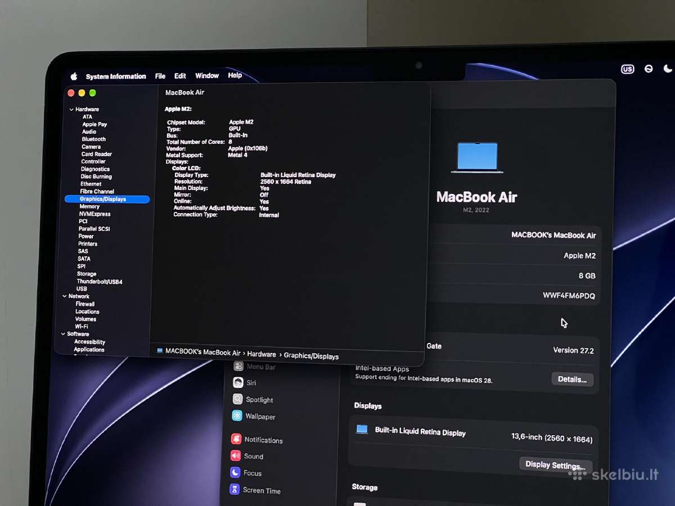Screen dimensions: 675x506
Task: Select Memory in the Hardware list
Action: 89,206
